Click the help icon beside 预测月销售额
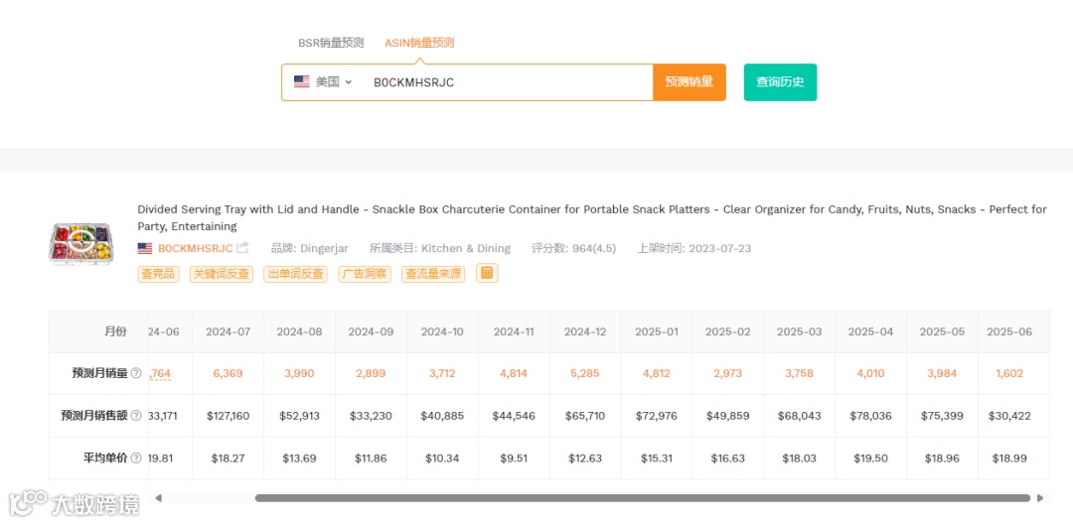1073x524 pixels. point(136,416)
